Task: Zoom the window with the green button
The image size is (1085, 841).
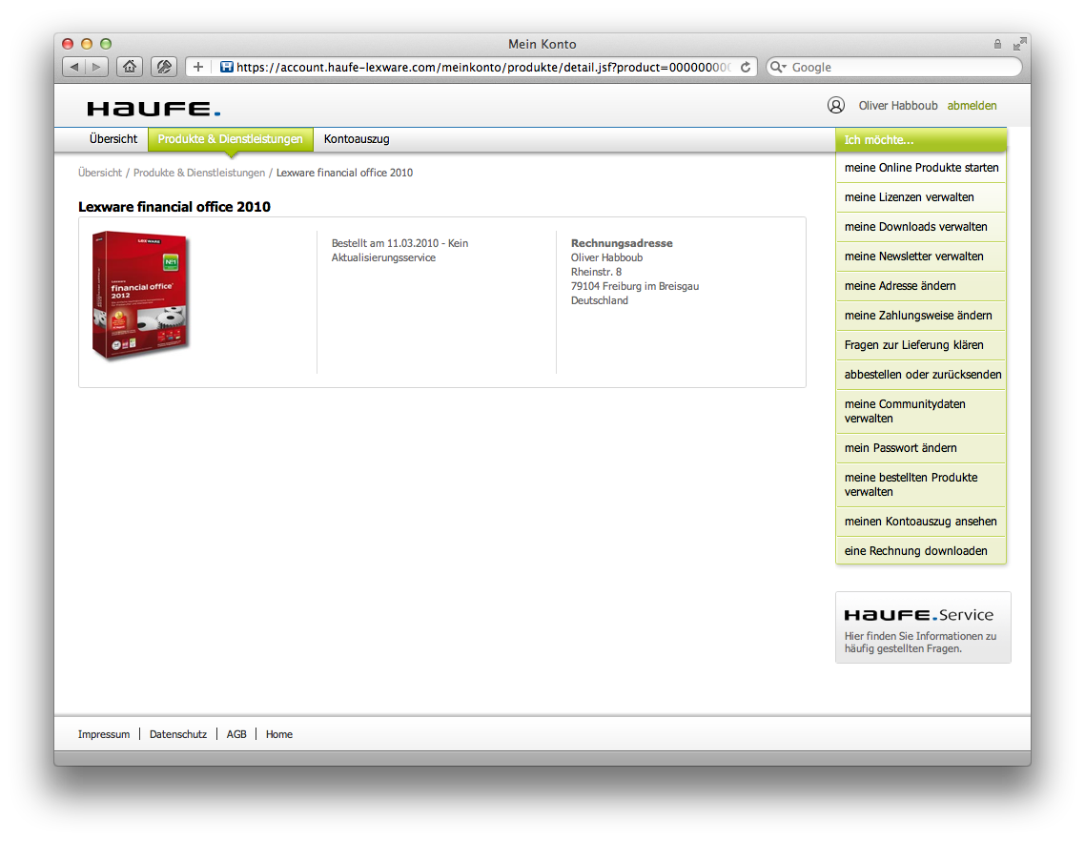Action: (x=106, y=44)
